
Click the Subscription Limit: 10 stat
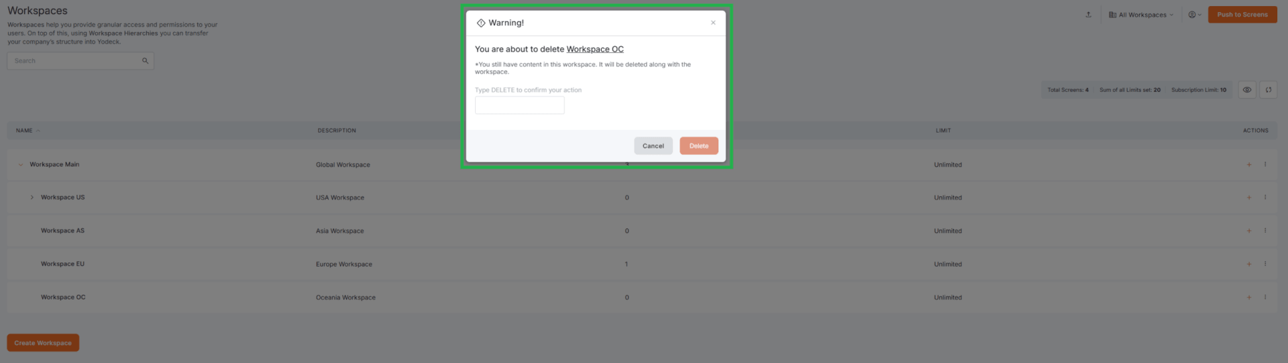coord(1199,90)
